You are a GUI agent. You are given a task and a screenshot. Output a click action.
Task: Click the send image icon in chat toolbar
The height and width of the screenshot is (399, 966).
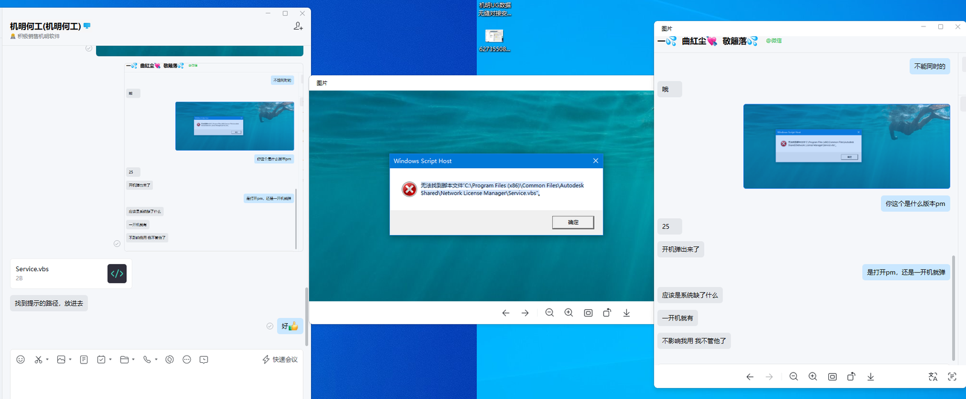61,359
